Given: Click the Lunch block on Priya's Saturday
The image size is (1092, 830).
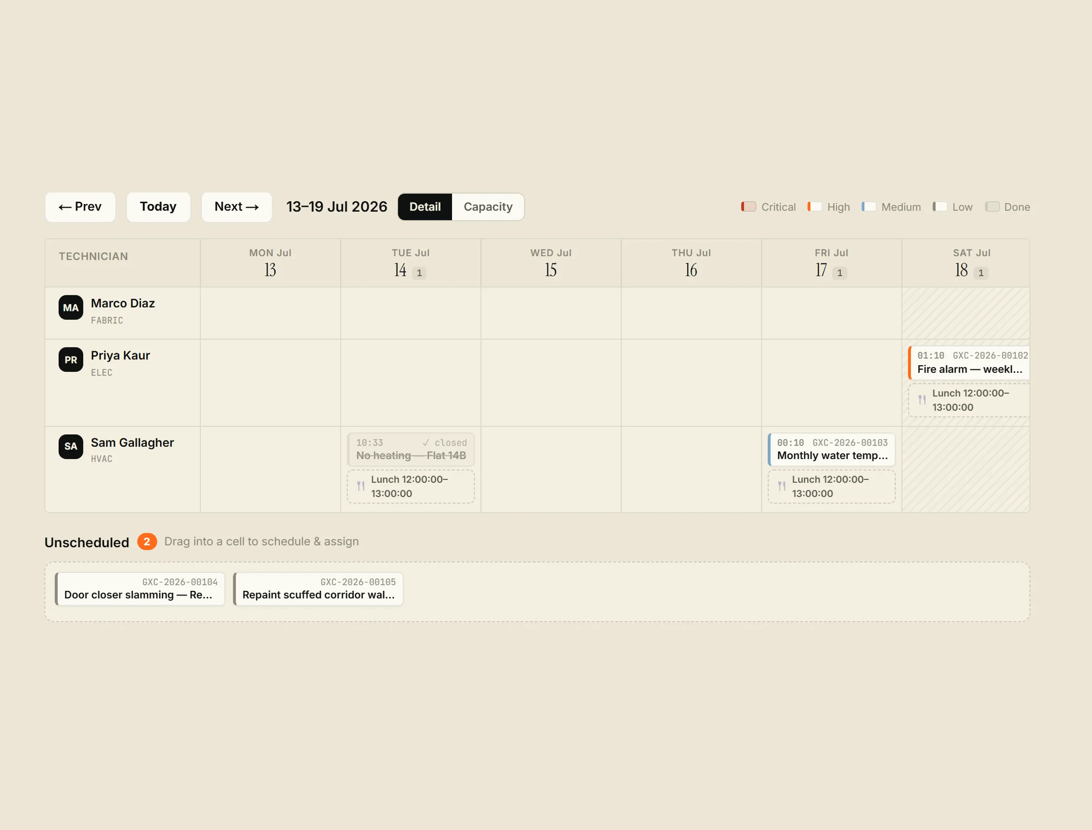Looking at the screenshot, I should tap(969, 400).
